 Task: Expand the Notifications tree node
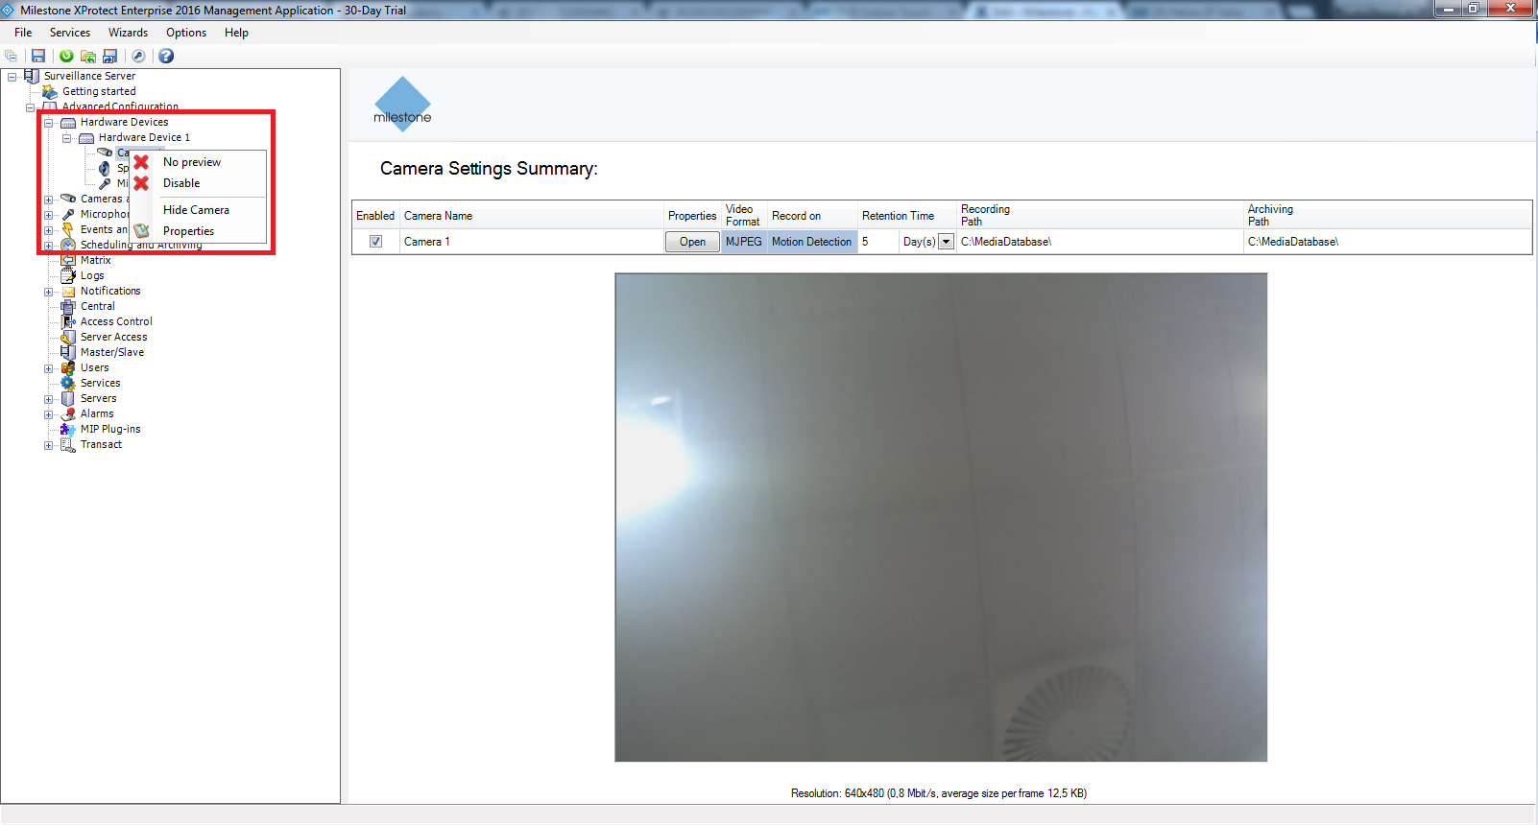49,292
